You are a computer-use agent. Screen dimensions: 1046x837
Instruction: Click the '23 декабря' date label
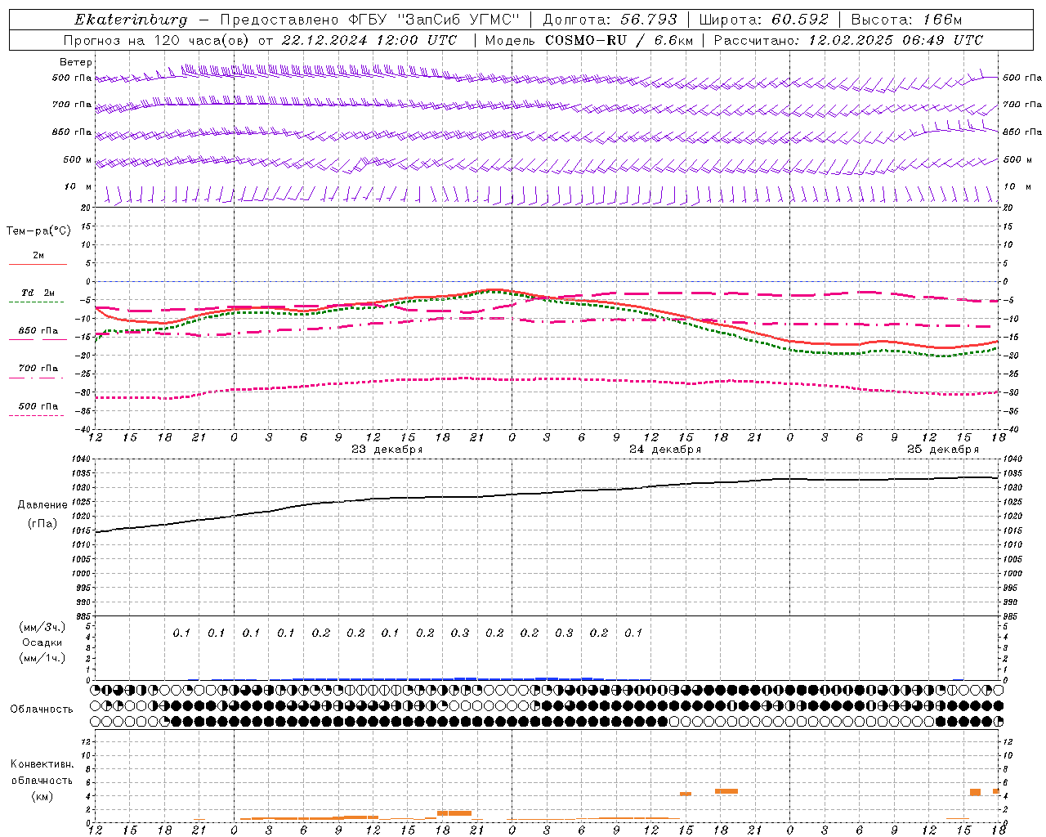(387, 450)
